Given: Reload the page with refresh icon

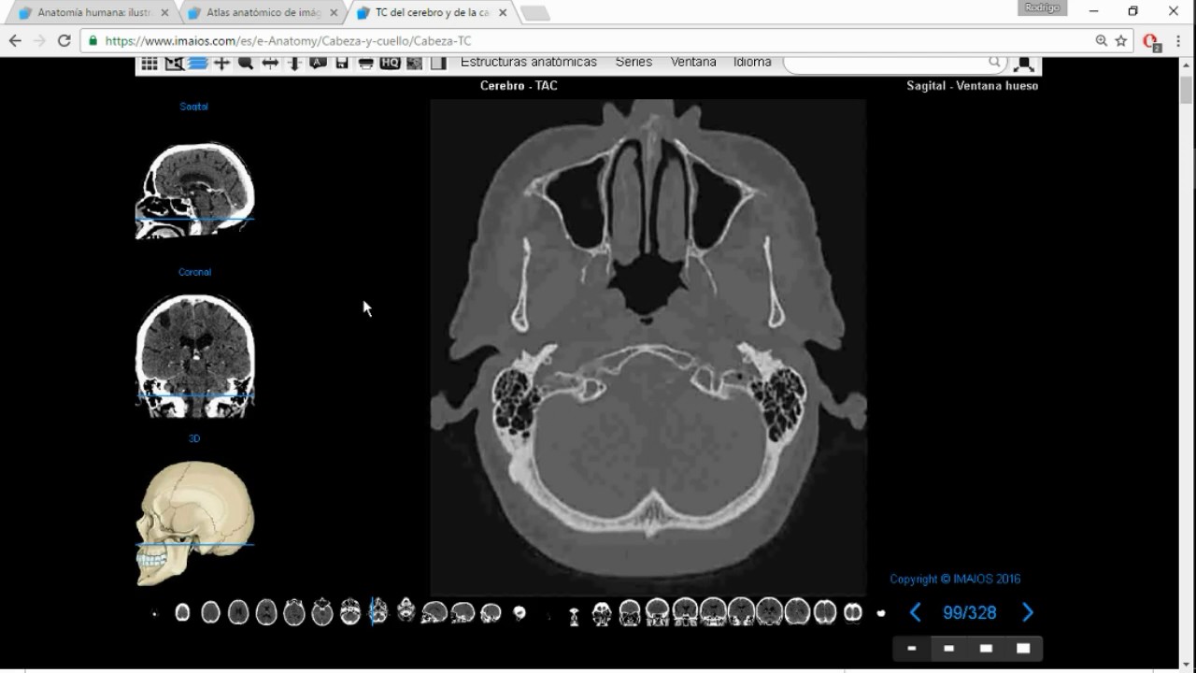Looking at the screenshot, I should [x=64, y=41].
